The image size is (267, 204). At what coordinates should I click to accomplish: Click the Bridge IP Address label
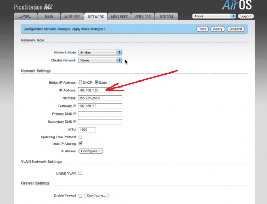(x=63, y=83)
